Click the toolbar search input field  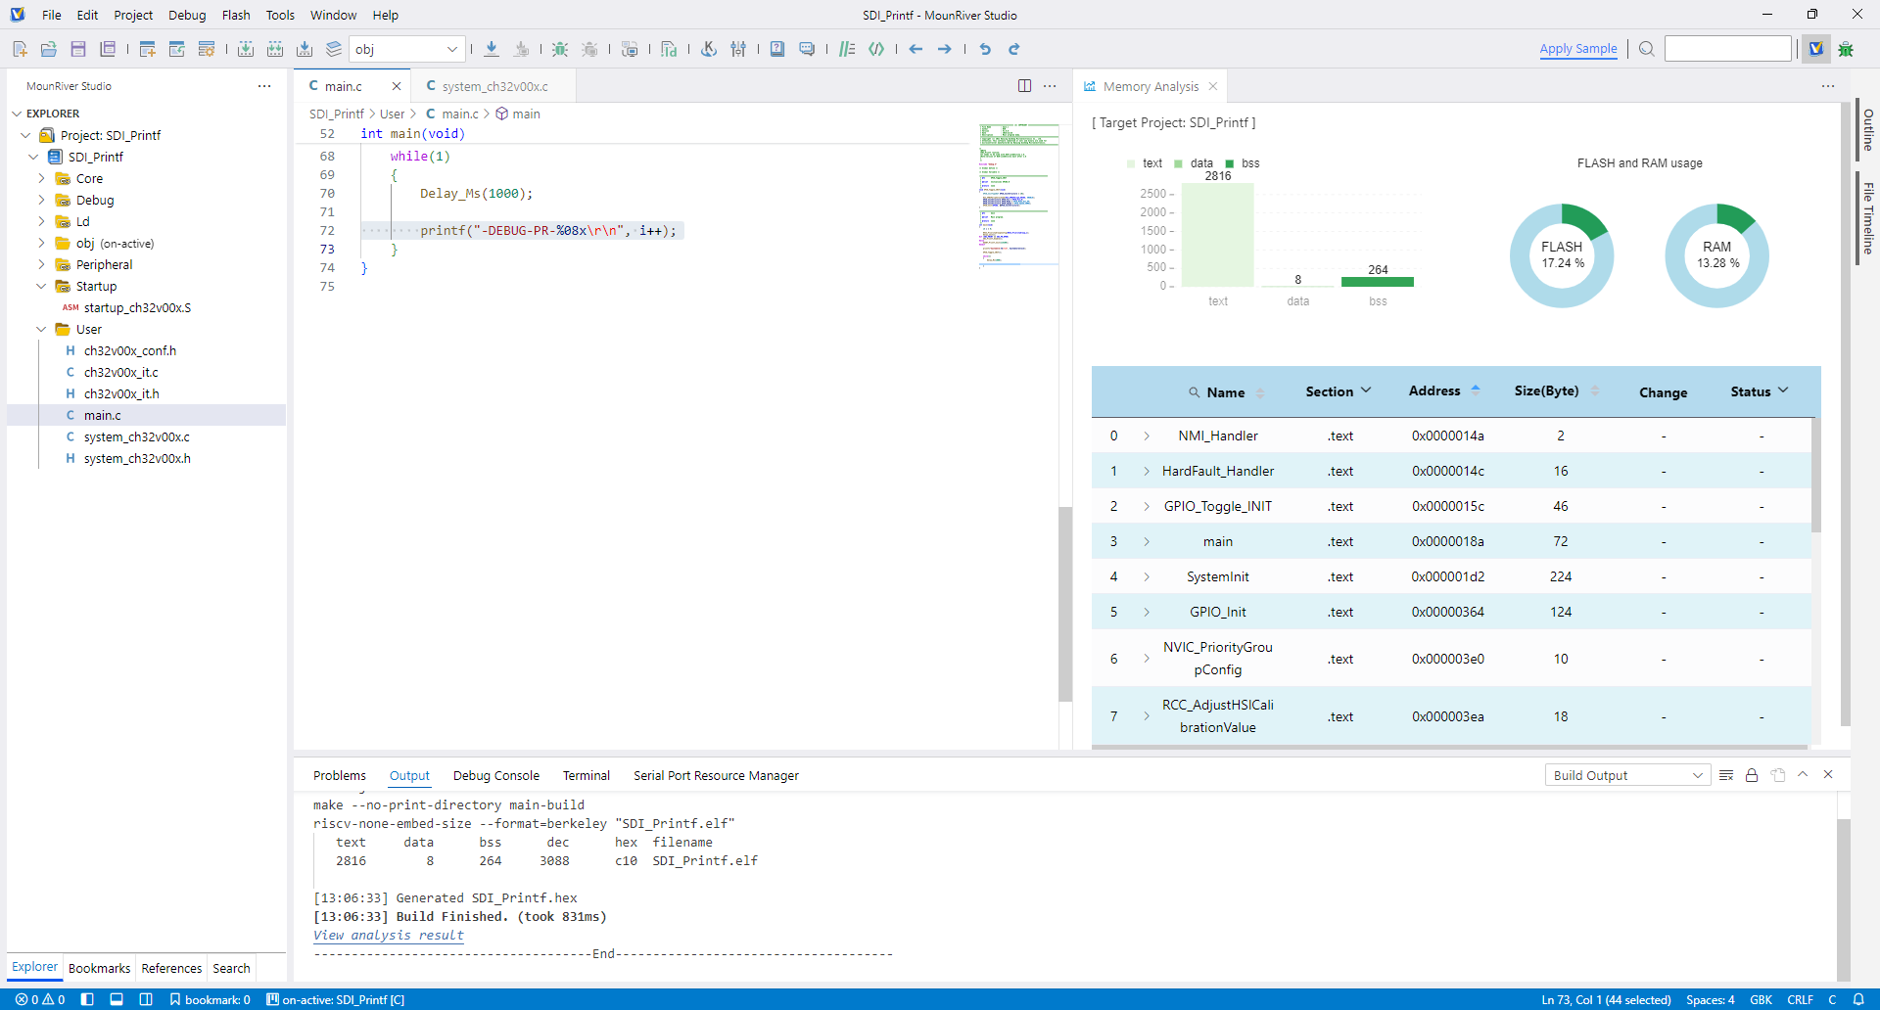click(1727, 49)
